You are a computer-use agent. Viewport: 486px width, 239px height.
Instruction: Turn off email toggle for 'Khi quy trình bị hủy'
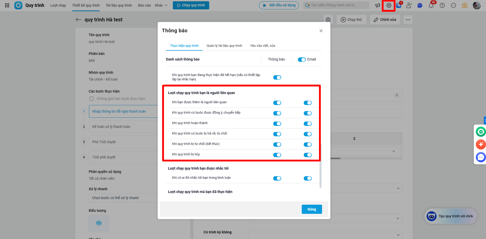308,155
